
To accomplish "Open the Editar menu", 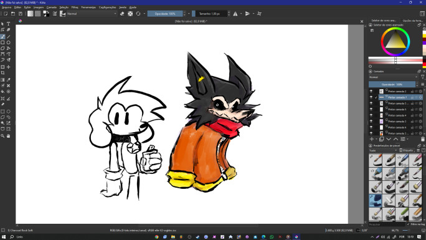I will [17, 7].
